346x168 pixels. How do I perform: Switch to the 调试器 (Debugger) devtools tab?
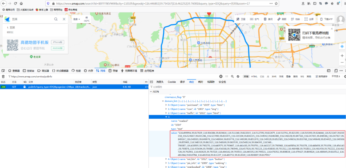[43, 71]
